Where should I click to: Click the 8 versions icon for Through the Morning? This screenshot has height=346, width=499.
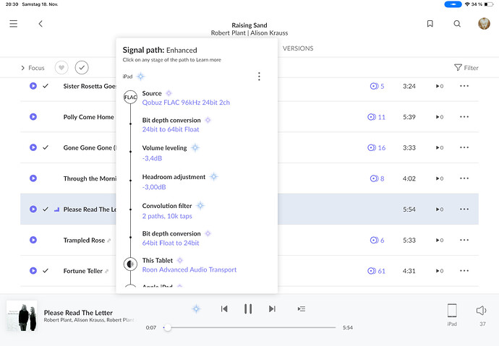(377, 178)
